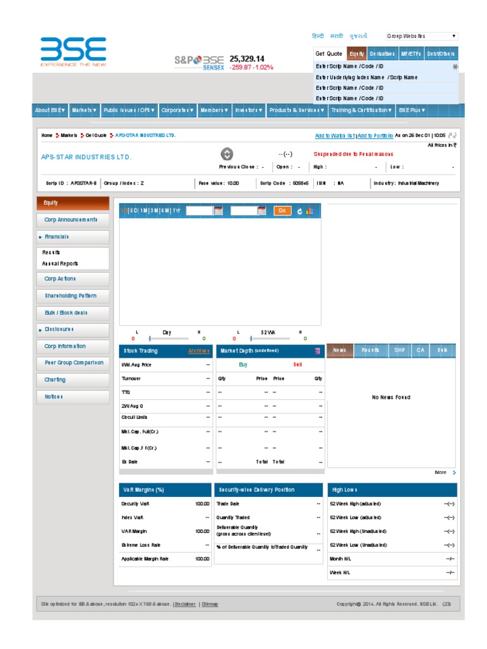Select the MF/ETFs quote tab
This screenshot has height=649, width=487.
point(411,54)
